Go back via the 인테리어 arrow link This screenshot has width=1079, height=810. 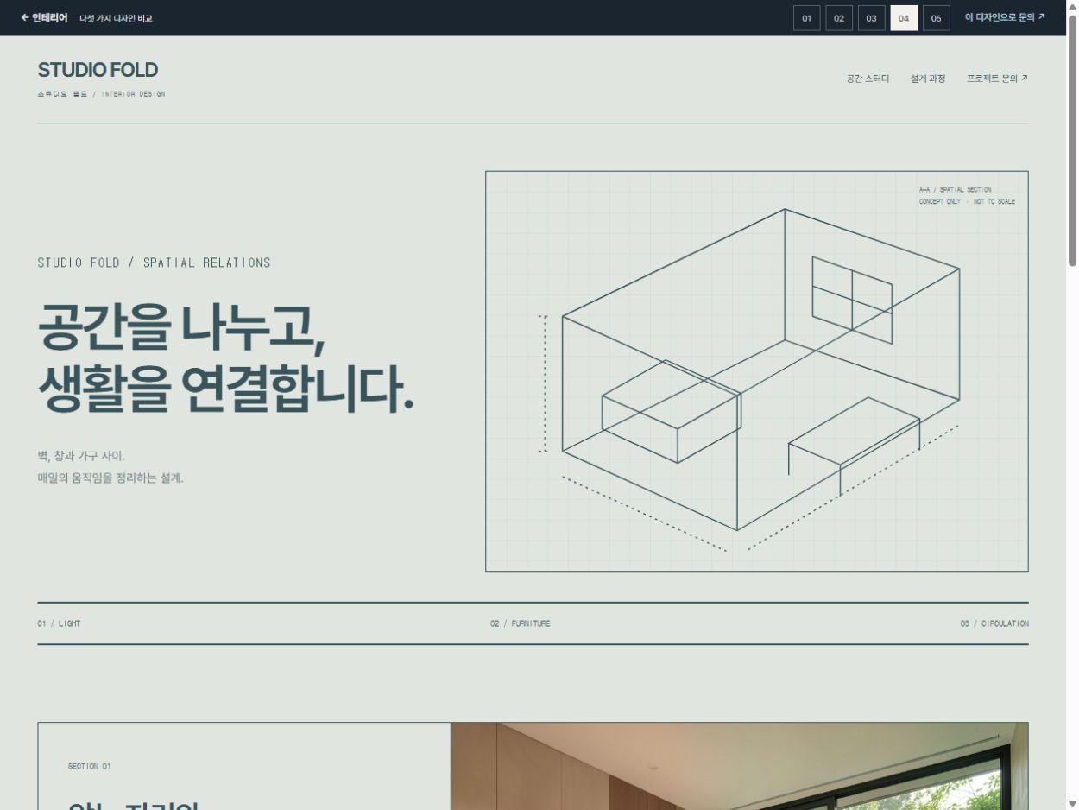pos(44,17)
